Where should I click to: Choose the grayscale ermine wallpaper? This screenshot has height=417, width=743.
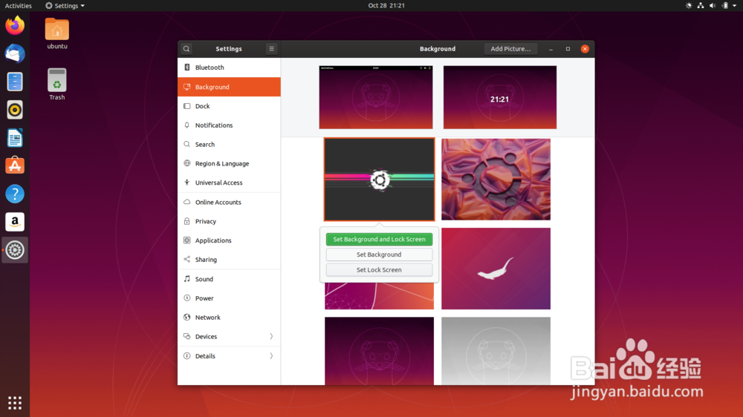coord(496,351)
